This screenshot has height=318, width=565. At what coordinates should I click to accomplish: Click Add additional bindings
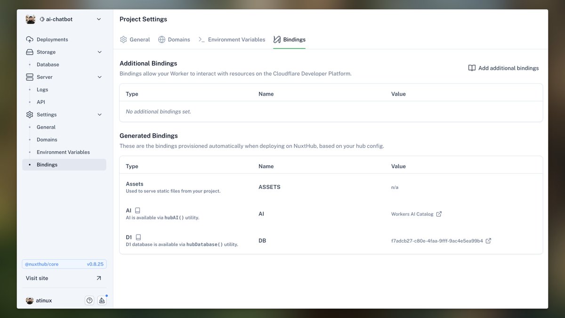(503, 68)
